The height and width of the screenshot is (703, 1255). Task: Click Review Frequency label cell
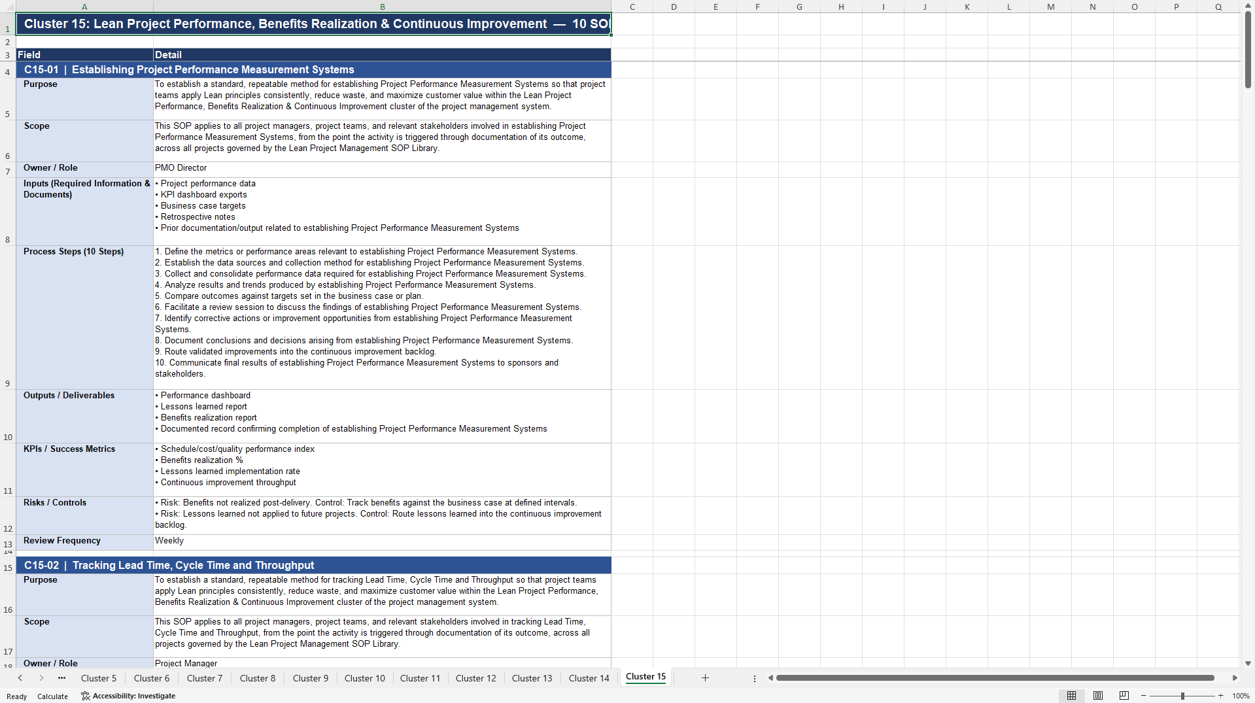(x=85, y=542)
